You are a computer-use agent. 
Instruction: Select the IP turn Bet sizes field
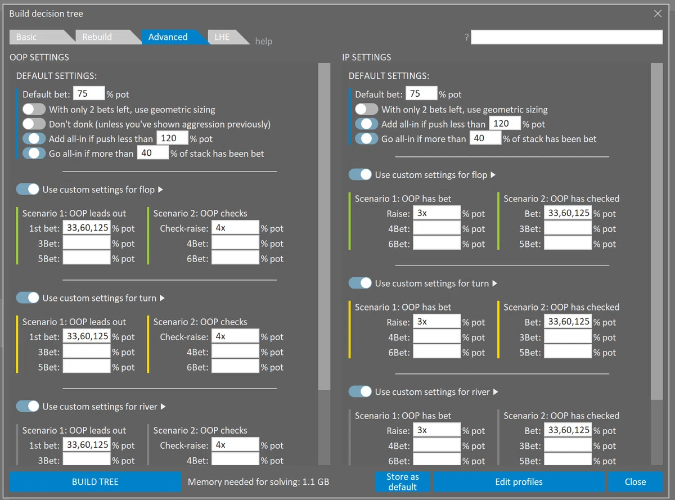click(568, 322)
